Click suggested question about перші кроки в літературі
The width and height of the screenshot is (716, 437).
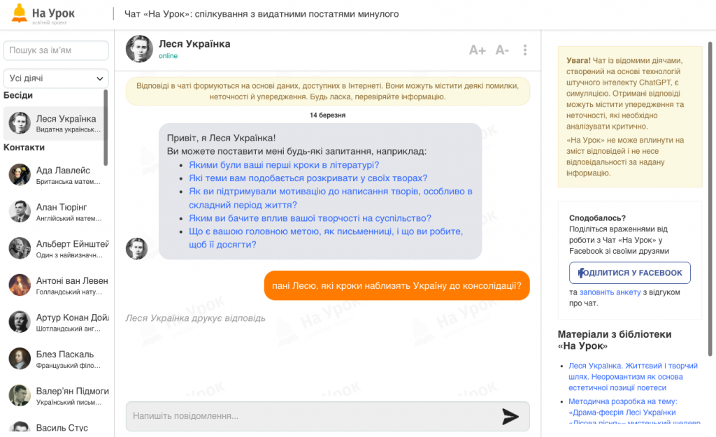(x=284, y=165)
